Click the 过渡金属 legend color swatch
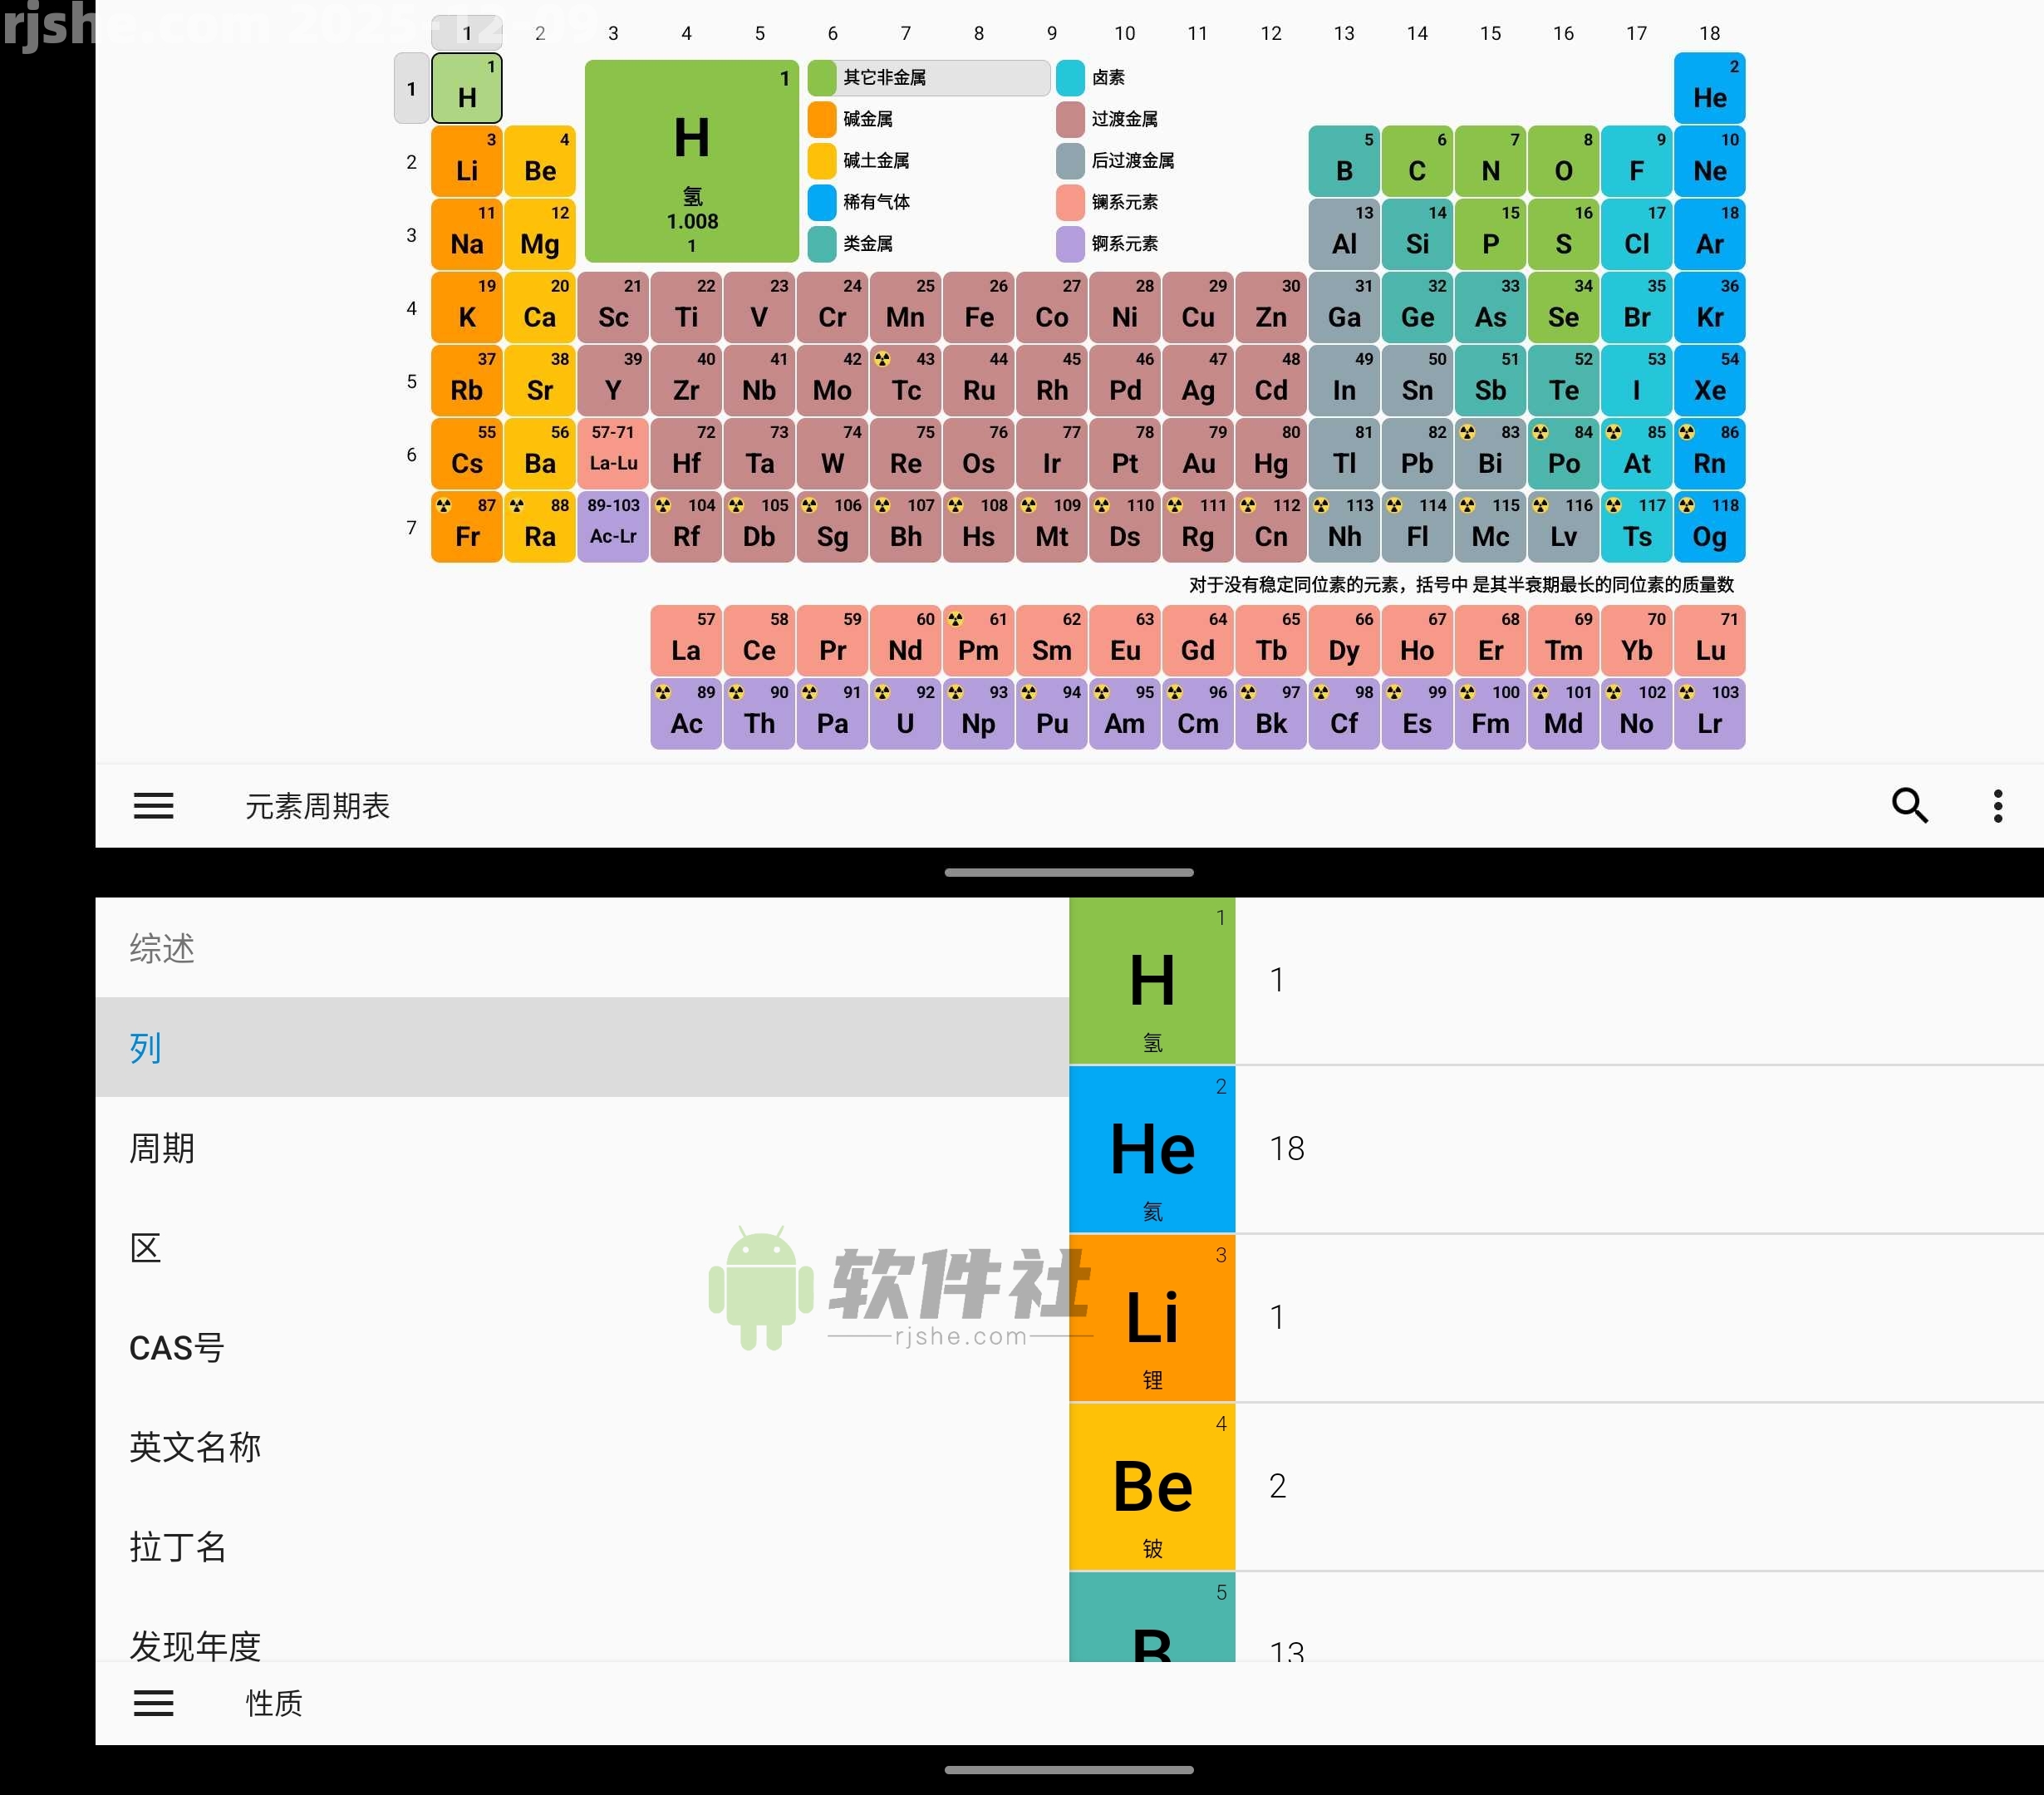The image size is (2044, 1795). click(1069, 119)
